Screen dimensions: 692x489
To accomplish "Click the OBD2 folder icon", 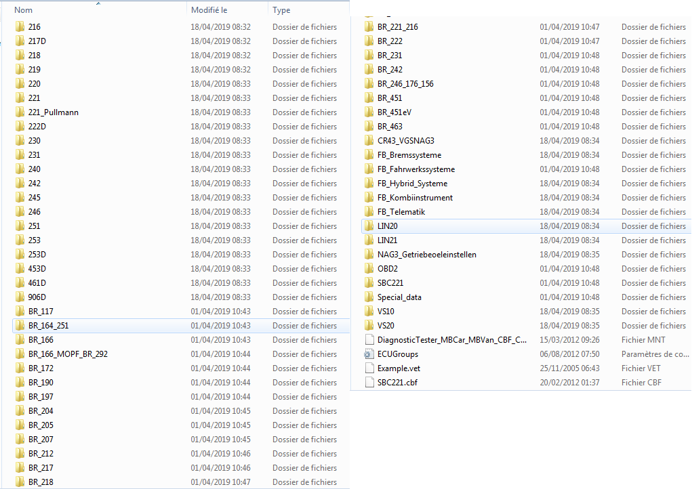I will [369, 269].
